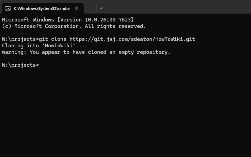Click the cmd icon in the tab
Image resolution: width=251 pixels, height=157 pixels.
point(7,8)
